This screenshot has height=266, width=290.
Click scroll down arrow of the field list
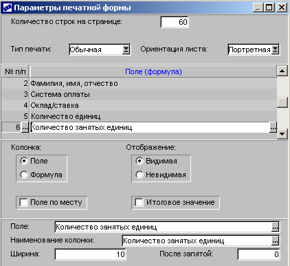pyautogui.click(x=282, y=134)
